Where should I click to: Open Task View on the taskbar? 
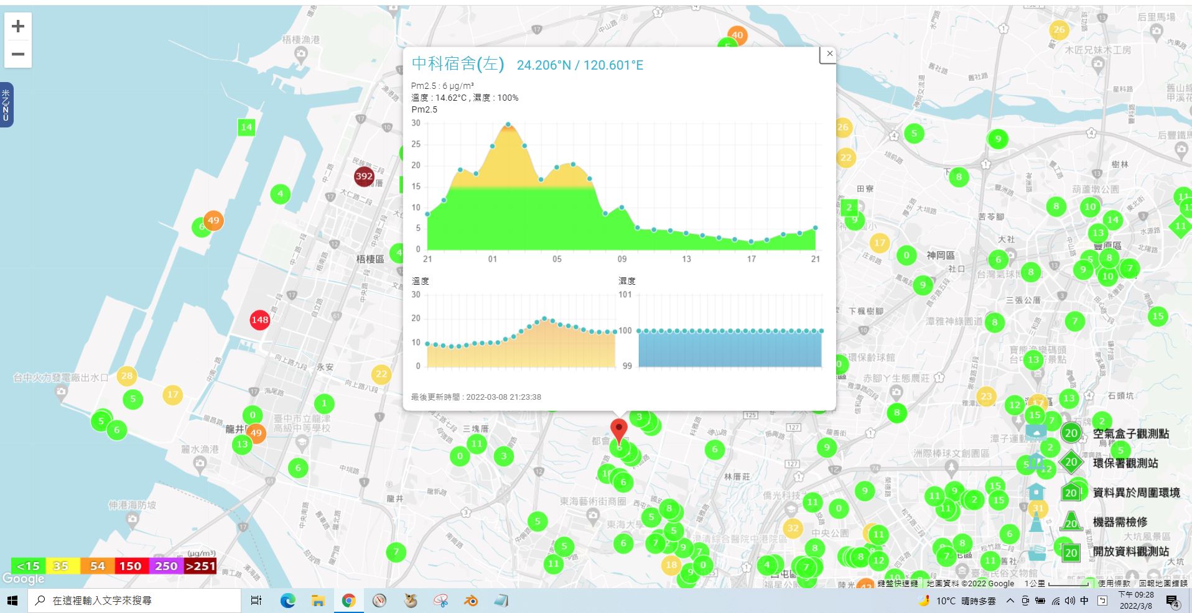tap(256, 601)
